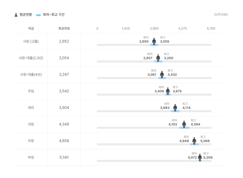Screen dimensions: 243x178
Task: Click the 5,700 axis label
Action: coord(211,28)
